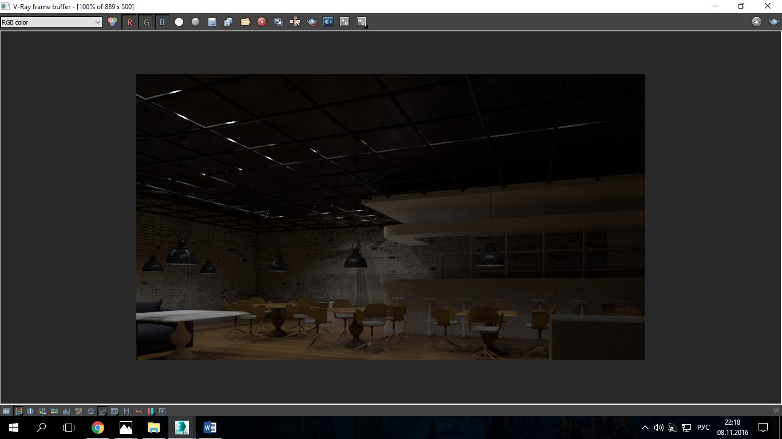Viewport: 782px width, 439px height.
Task: Toggle the red channel button
Action: pyautogui.click(x=129, y=22)
